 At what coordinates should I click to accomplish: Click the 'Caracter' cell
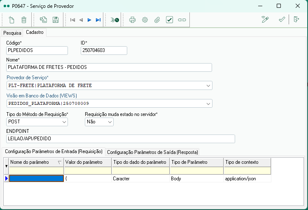[x=141, y=179]
